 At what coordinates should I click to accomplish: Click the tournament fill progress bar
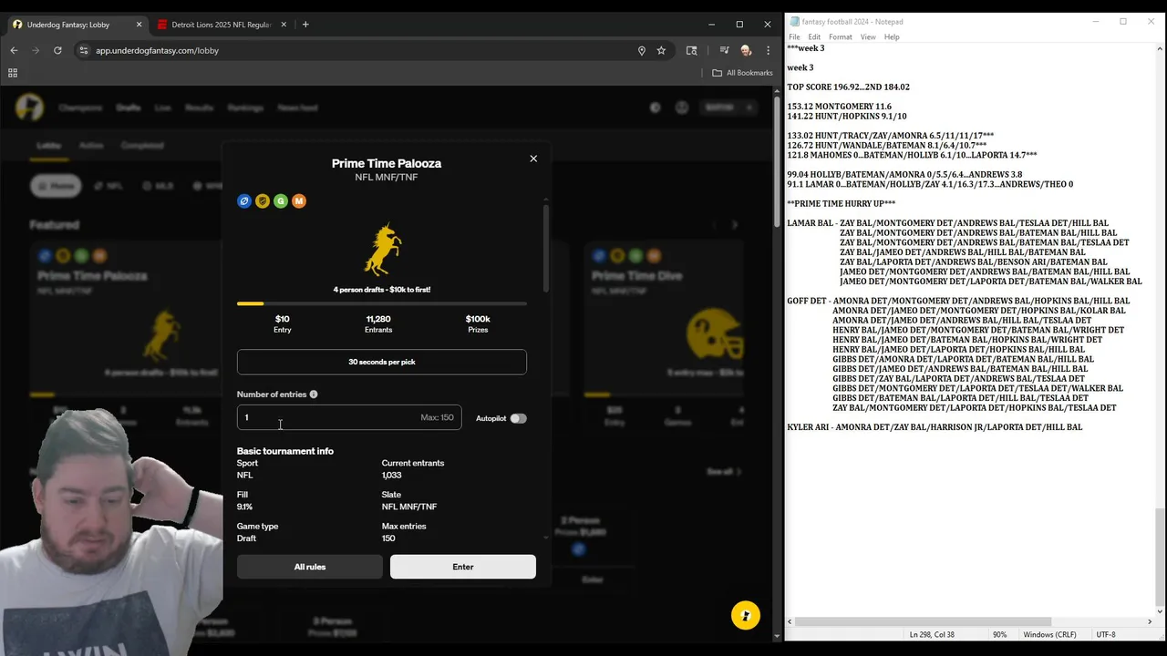pos(382,303)
